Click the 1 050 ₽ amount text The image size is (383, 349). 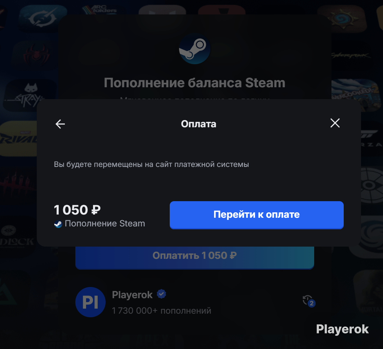[77, 210]
